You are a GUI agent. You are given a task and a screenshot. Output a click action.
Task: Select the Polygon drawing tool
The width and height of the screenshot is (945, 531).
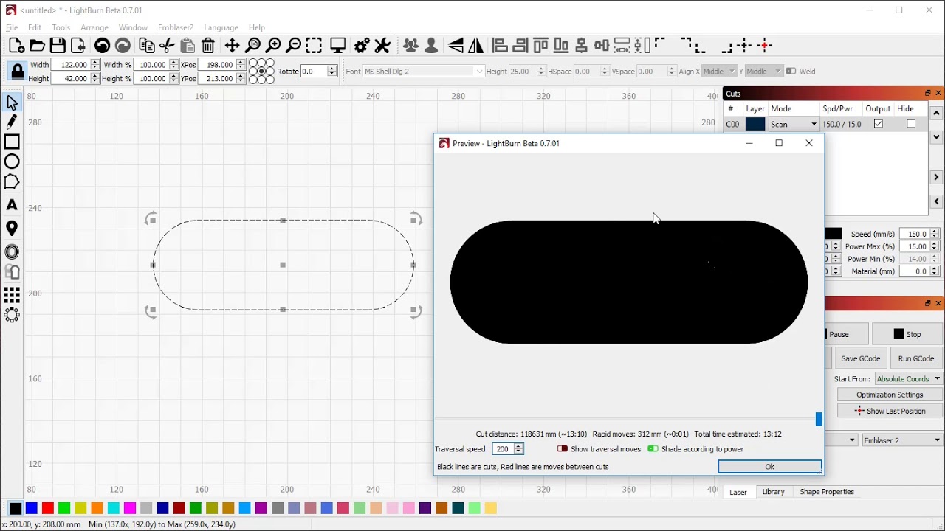tap(12, 182)
